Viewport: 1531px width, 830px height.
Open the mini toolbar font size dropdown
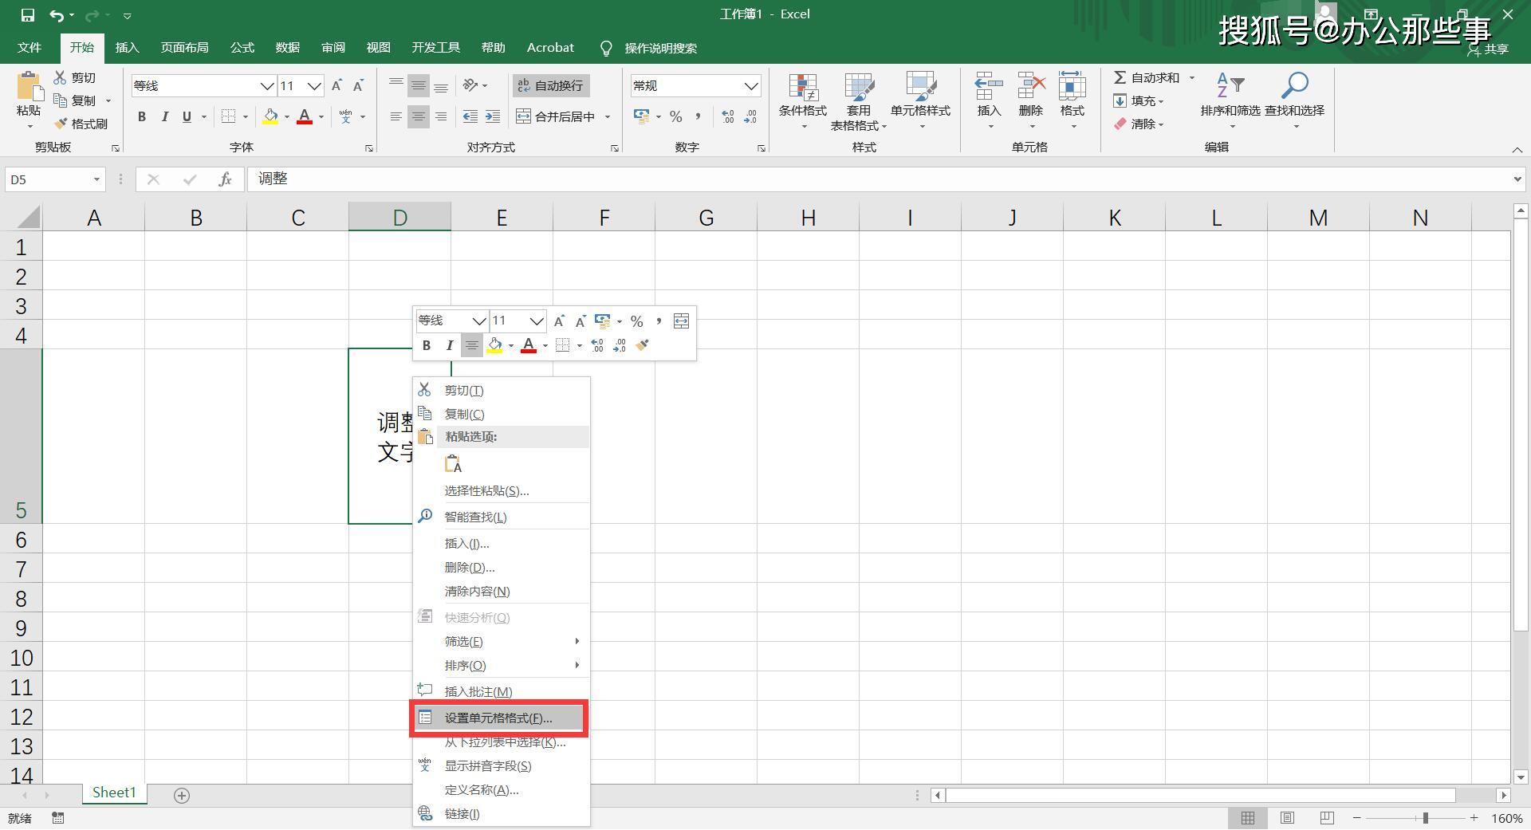click(x=537, y=321)
